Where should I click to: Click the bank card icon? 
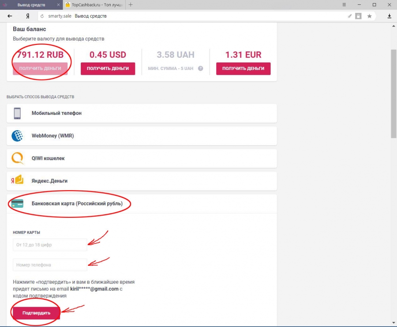click(17, 203)
